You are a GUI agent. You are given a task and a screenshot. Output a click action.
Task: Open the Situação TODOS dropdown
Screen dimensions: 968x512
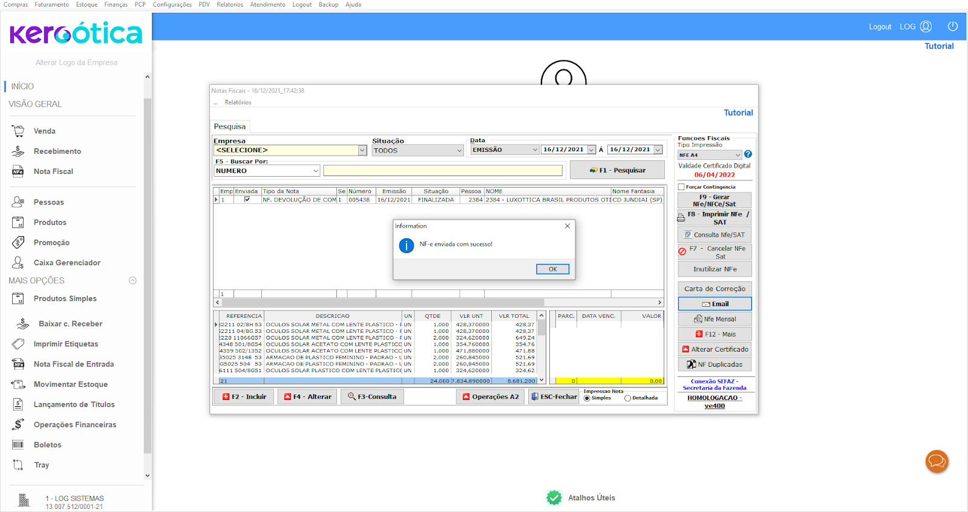460,150
